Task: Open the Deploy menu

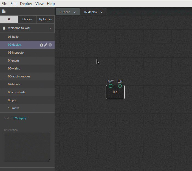Action: pyautogui.click(x=26, y=4)
